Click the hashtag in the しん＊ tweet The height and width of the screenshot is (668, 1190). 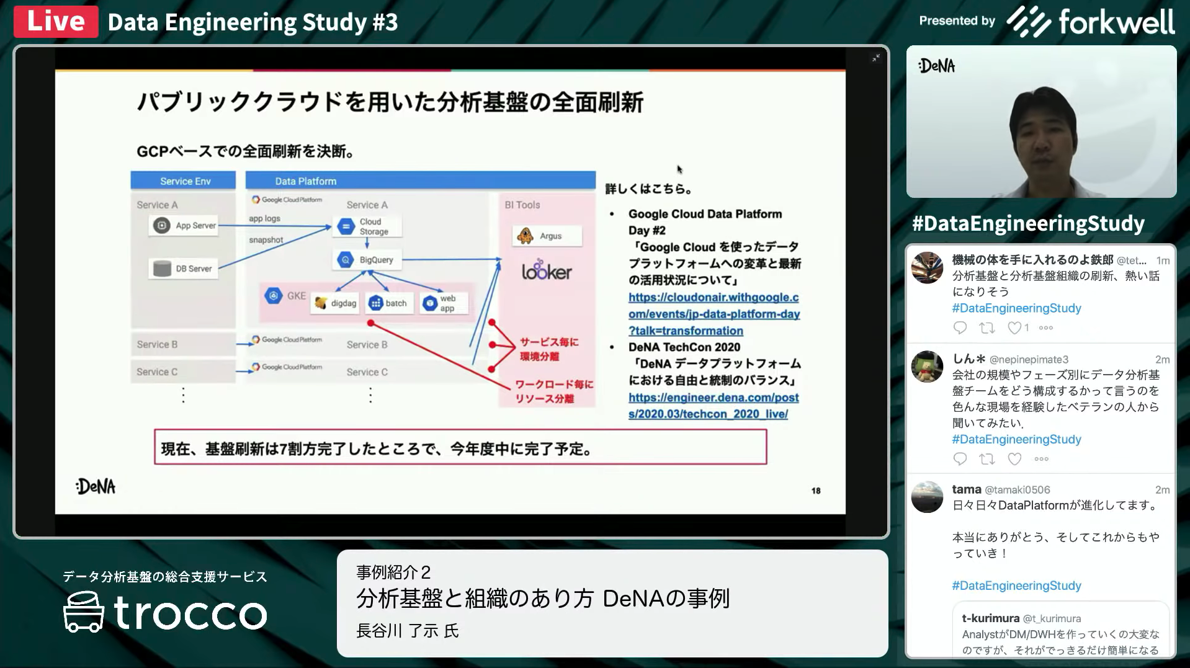click(x=1016, y=439)
